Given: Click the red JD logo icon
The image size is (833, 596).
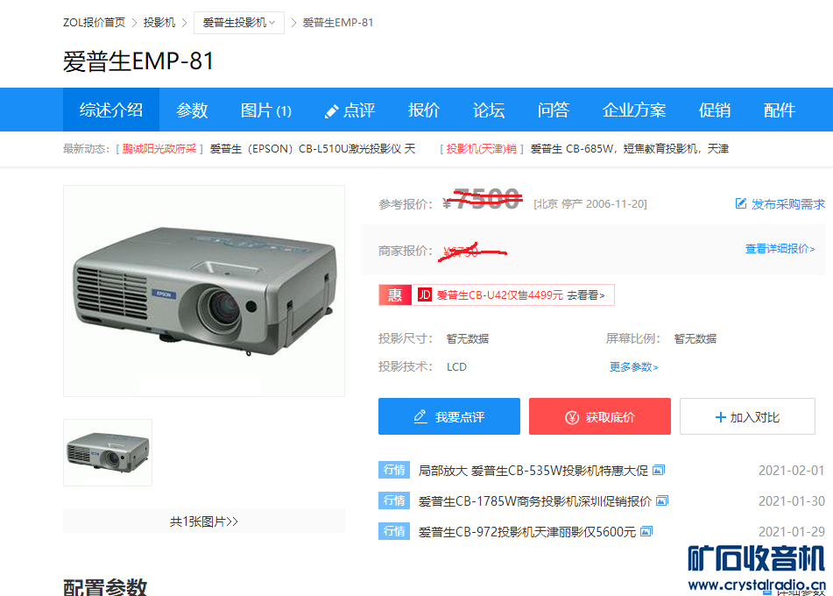Looking at the screenshot, I should click(x=424, y=294).
